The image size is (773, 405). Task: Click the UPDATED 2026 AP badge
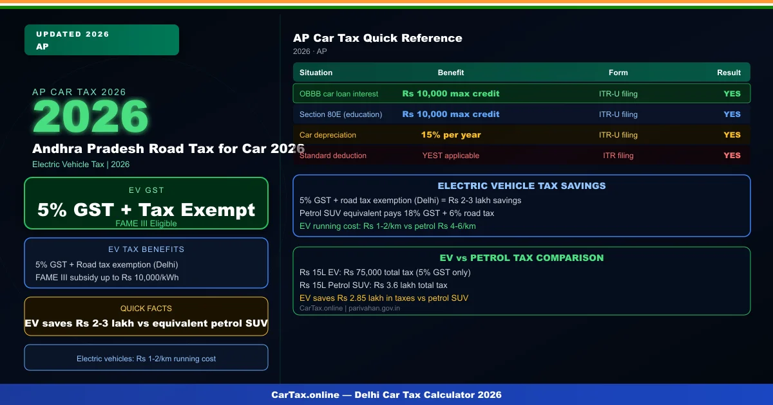click(x=102, y=40)
